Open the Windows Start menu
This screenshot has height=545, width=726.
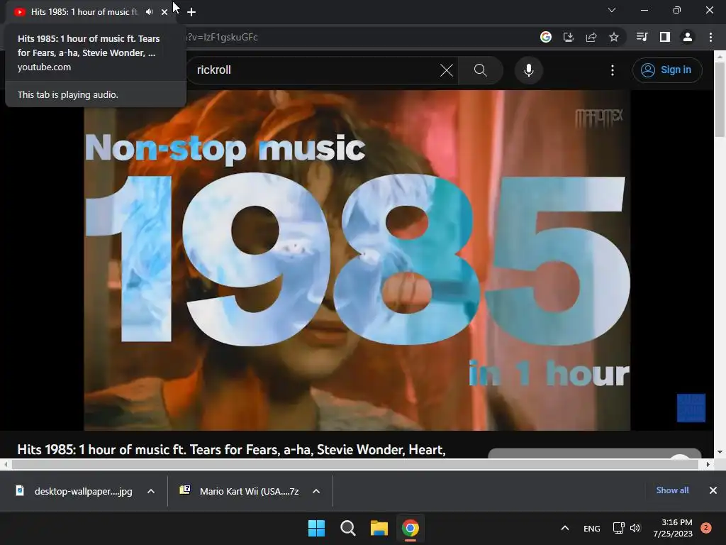pyautogui.click(x=317, y=528)
